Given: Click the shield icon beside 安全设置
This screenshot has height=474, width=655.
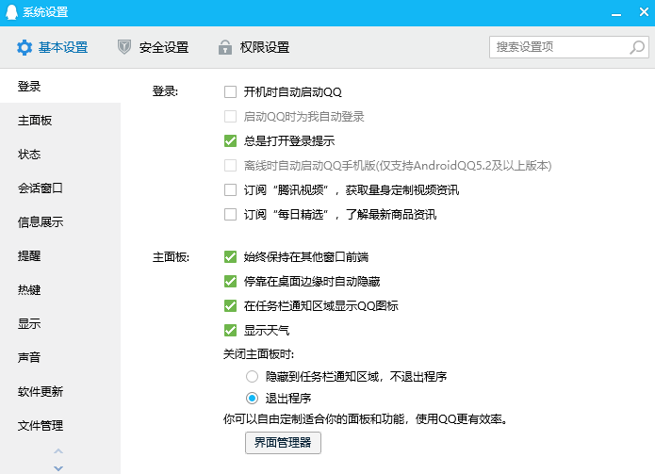Looking at the screenshot, I should tap(124, 47).
